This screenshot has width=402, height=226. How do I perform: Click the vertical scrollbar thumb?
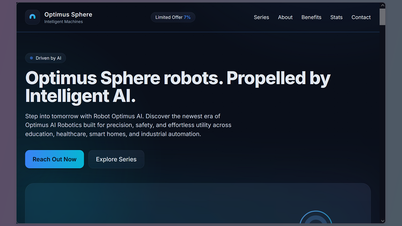pyautogui.click(x=383, y=17)
